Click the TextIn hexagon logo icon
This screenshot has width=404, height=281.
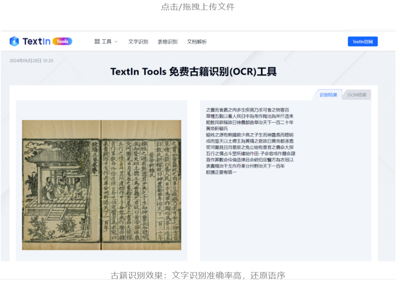tap(14, 41)
